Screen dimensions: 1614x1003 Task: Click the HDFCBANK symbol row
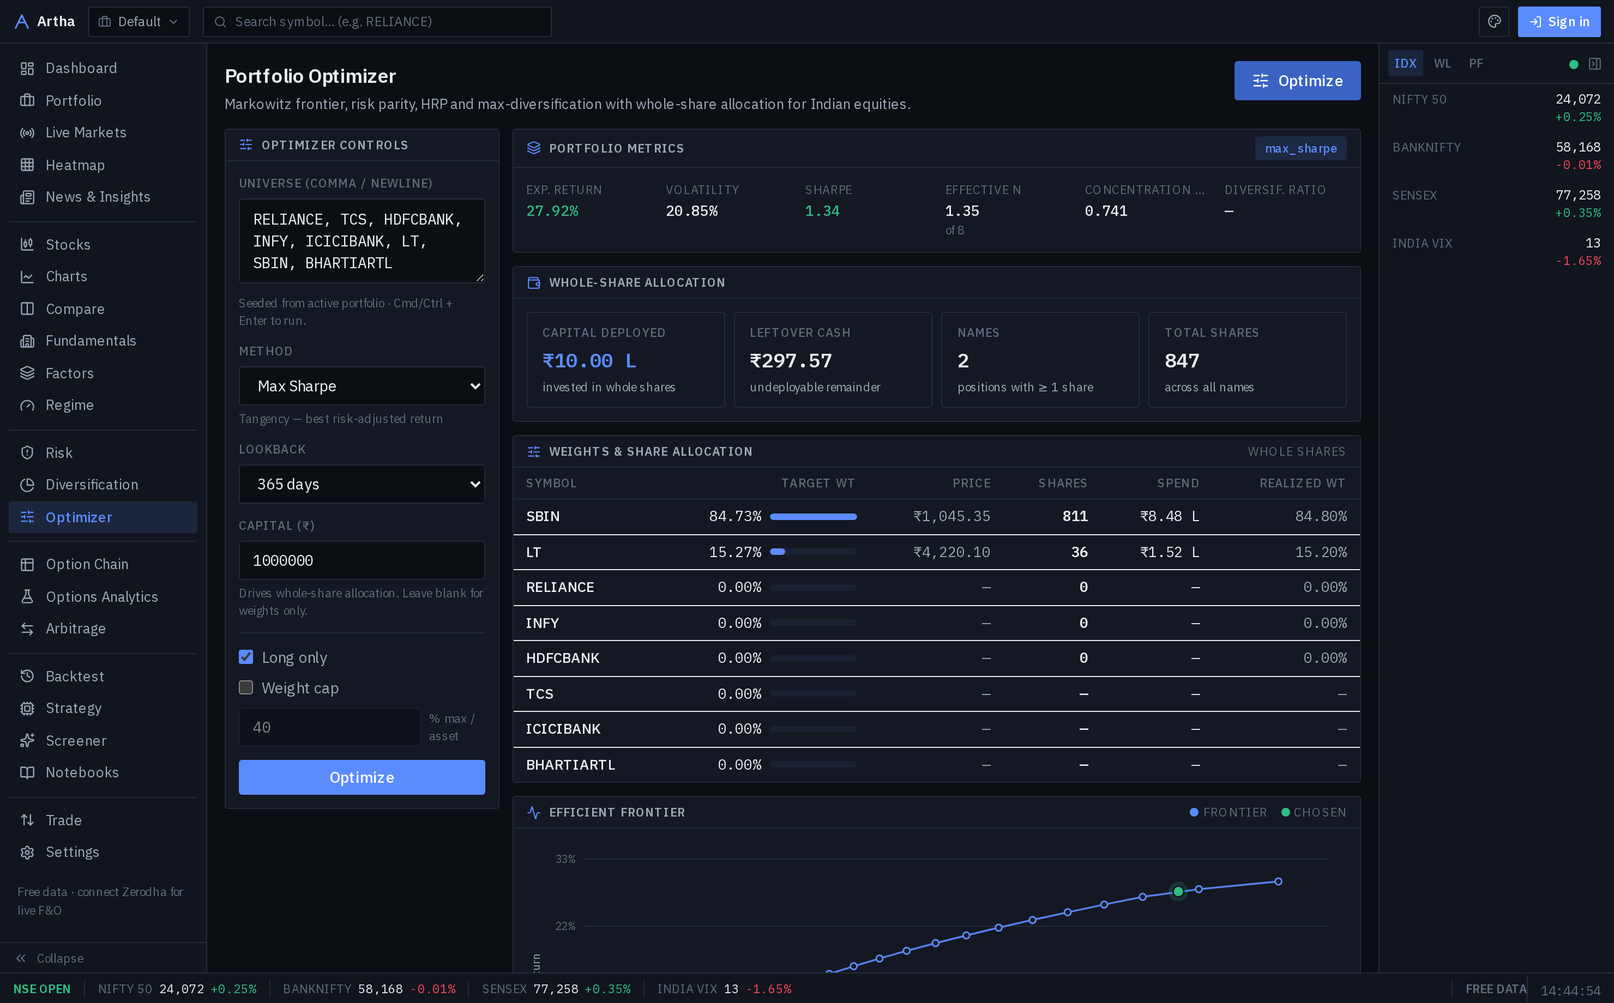pyautogui.click(x=936, y=658)
